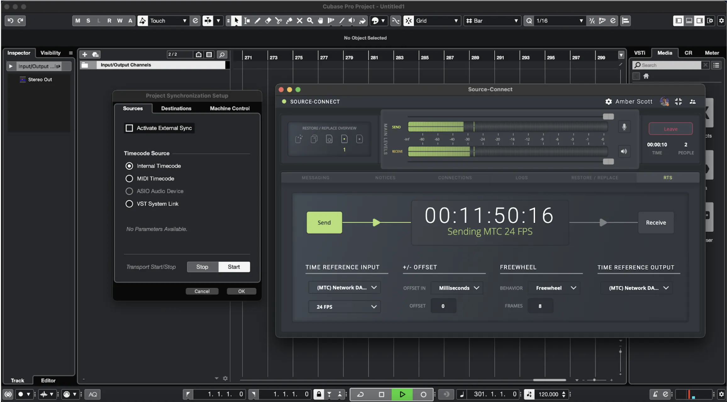Open Time Reference Output MTC Network dropdown

pyautogui.click(x=636, y=288)
